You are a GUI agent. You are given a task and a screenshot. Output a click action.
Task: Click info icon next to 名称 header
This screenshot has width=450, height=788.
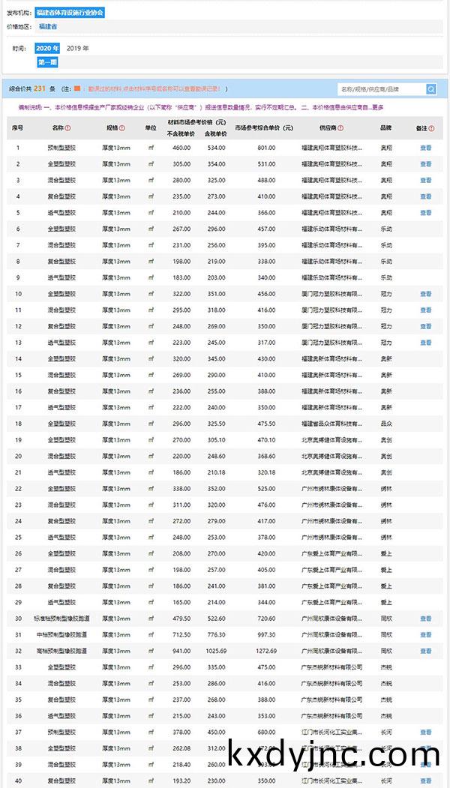click(68, 128)
